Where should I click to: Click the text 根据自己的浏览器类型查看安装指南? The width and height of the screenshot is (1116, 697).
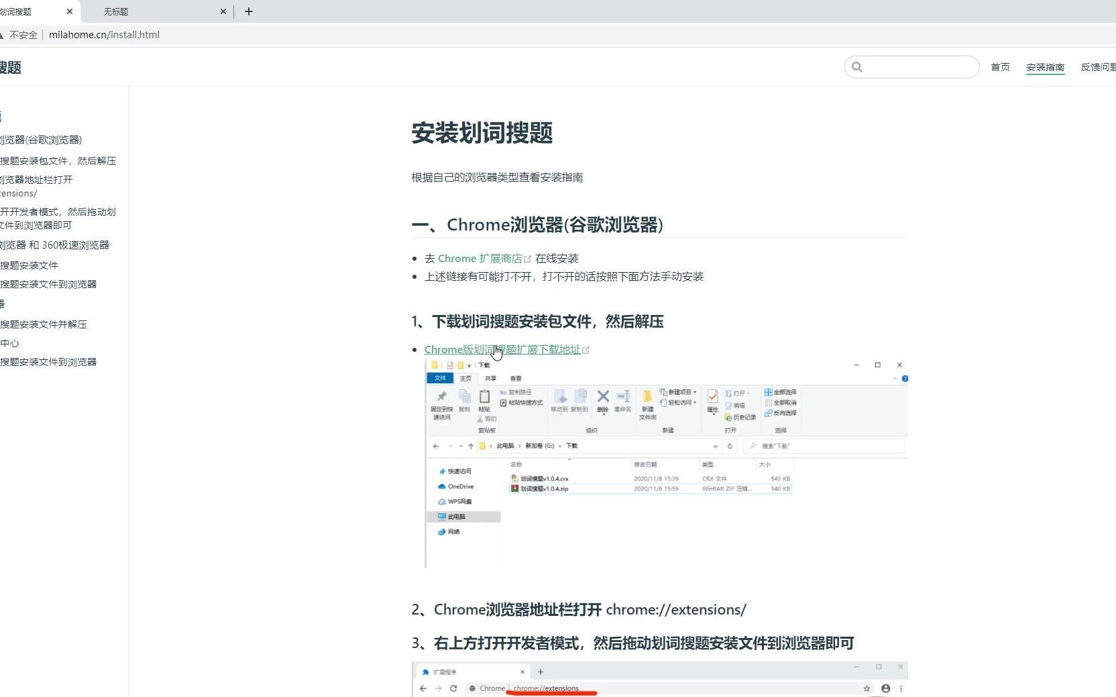pos(497,178)
